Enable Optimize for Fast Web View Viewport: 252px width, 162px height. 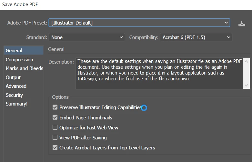tap(55, 127)
